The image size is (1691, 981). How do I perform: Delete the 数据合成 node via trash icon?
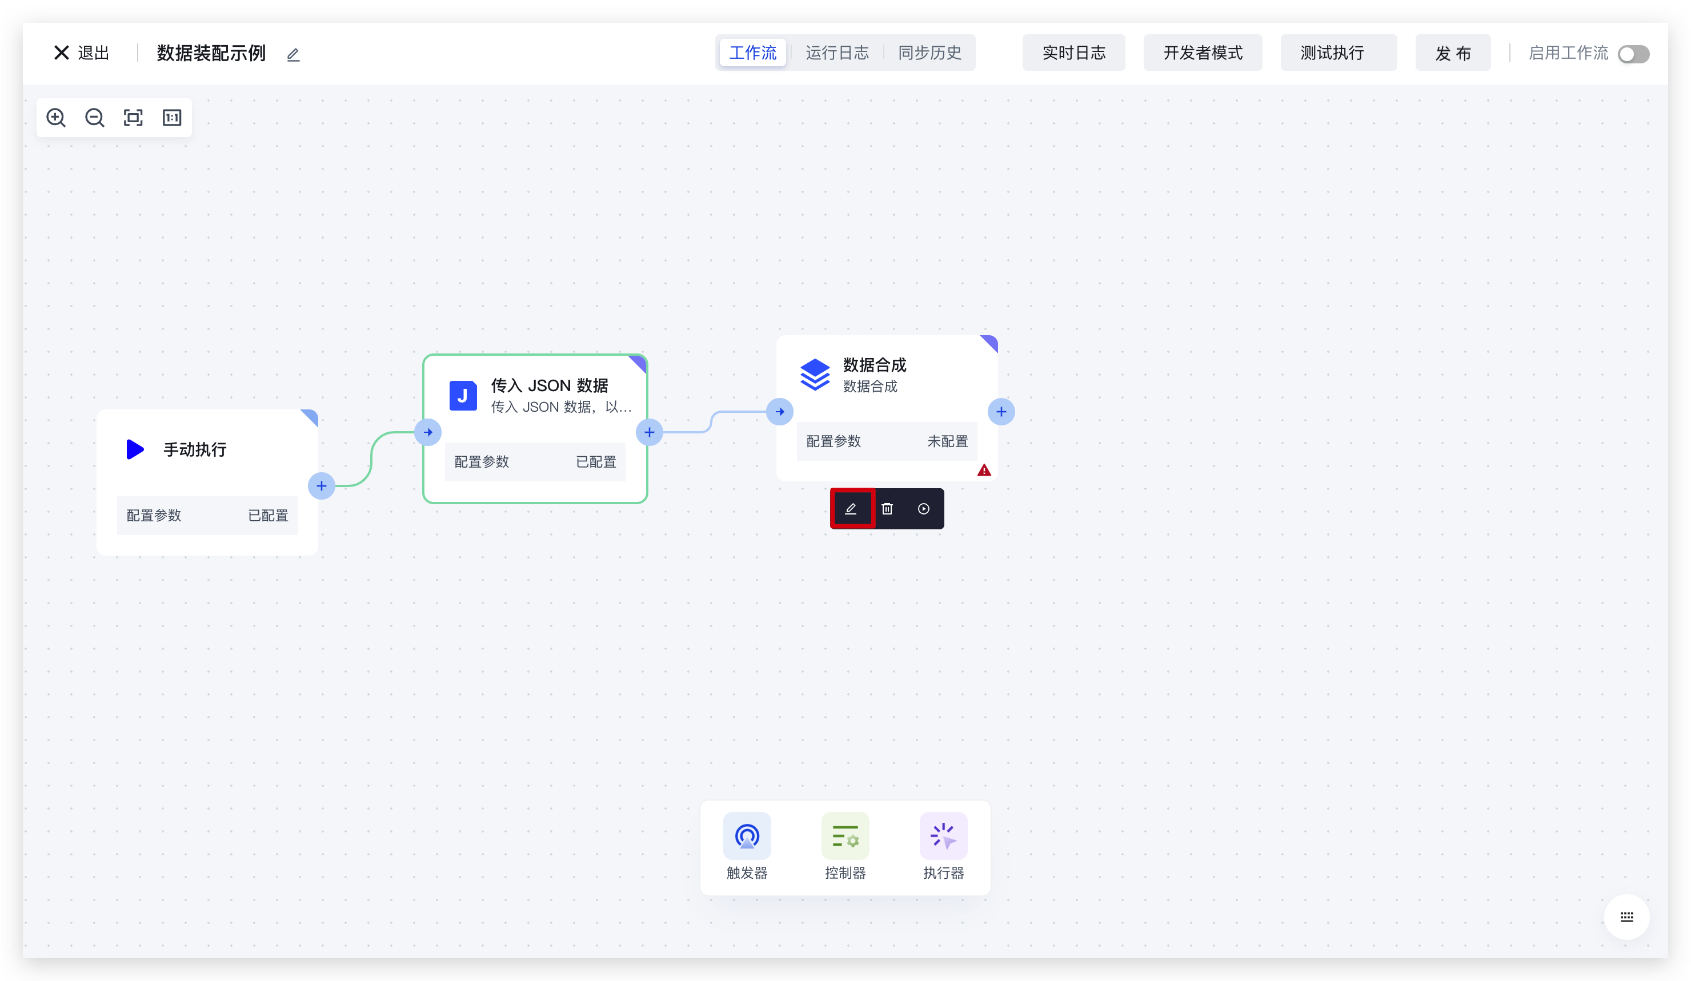(887, 509)
